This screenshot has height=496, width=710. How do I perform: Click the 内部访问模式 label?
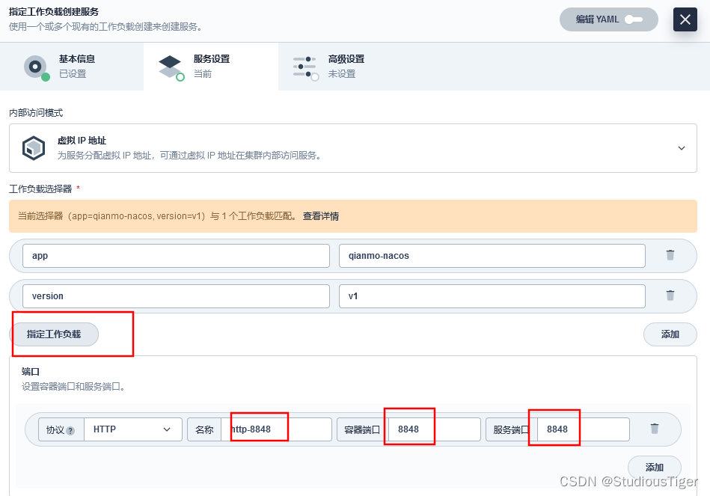pyautogui.click(x=36, y=113)
